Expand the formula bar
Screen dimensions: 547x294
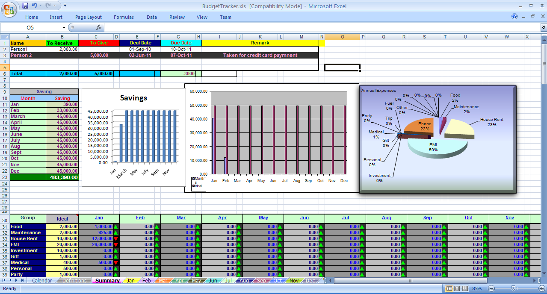(543, 27)
